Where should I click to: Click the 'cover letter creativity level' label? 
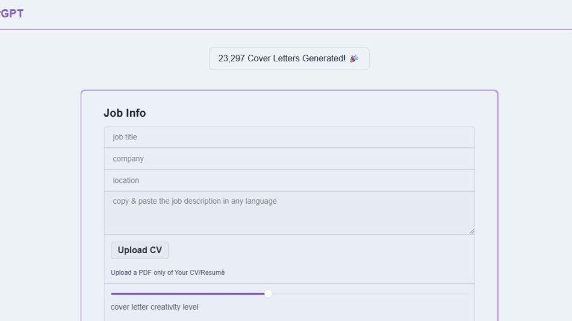155,307
